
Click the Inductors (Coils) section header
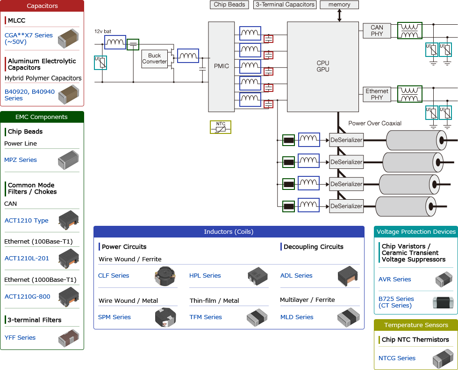(x=229, y=231)
